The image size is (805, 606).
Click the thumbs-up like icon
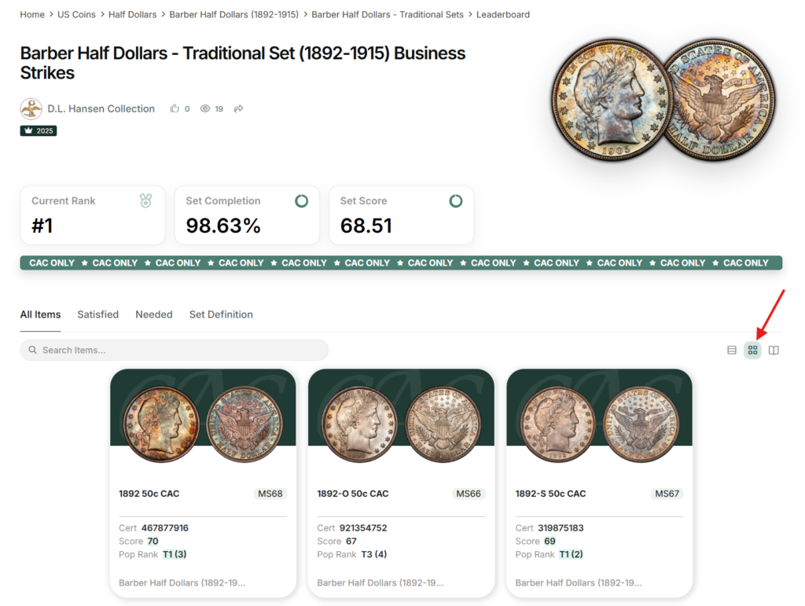[175, 108]
